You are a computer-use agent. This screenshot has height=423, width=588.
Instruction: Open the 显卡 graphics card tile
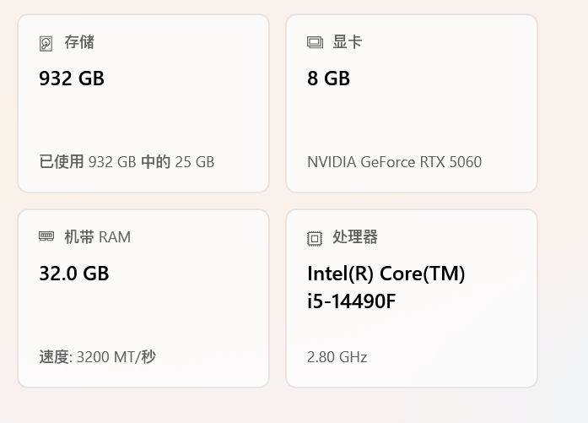click(412, 118)
